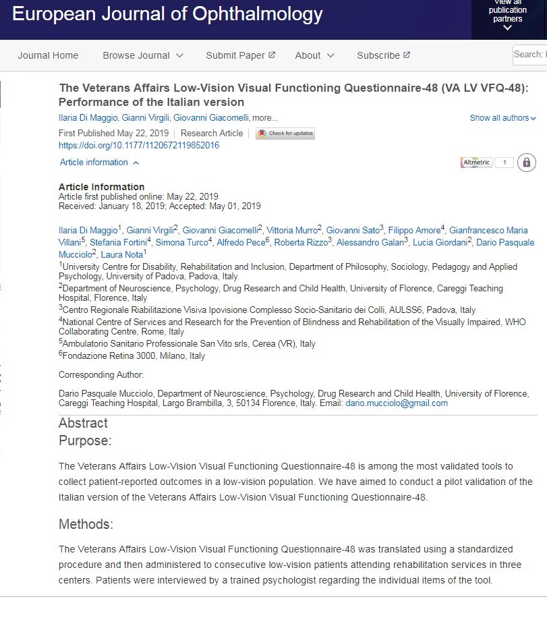Viewport: 547px width, 628px height.
Task: Open the Browse Journal dropdown arrow
Action: [180, 56]
